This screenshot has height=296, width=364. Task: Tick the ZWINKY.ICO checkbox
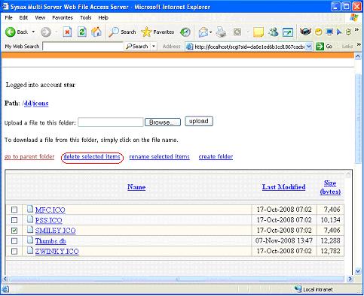pyautogui.click(x=14, y=251)
